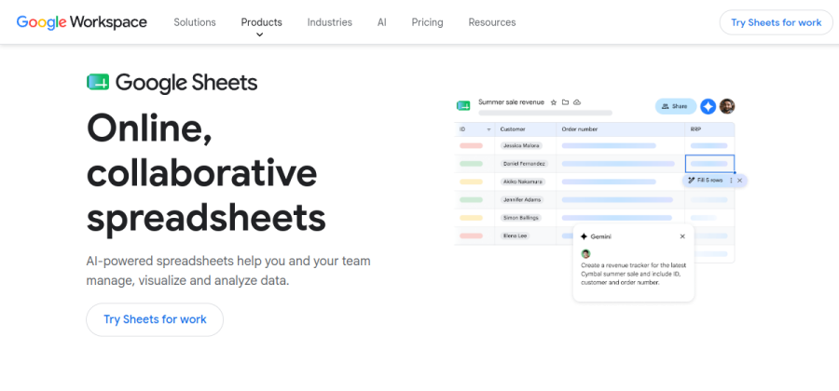Click the red ID pill in Jessica's row
The width and height of the screenshot is (839, 391).
pos(471,145)
